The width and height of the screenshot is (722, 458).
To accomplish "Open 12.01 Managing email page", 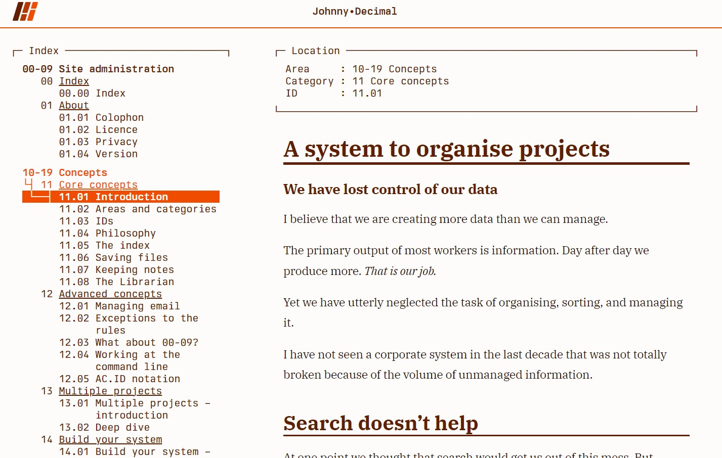I will pos(119,306).
